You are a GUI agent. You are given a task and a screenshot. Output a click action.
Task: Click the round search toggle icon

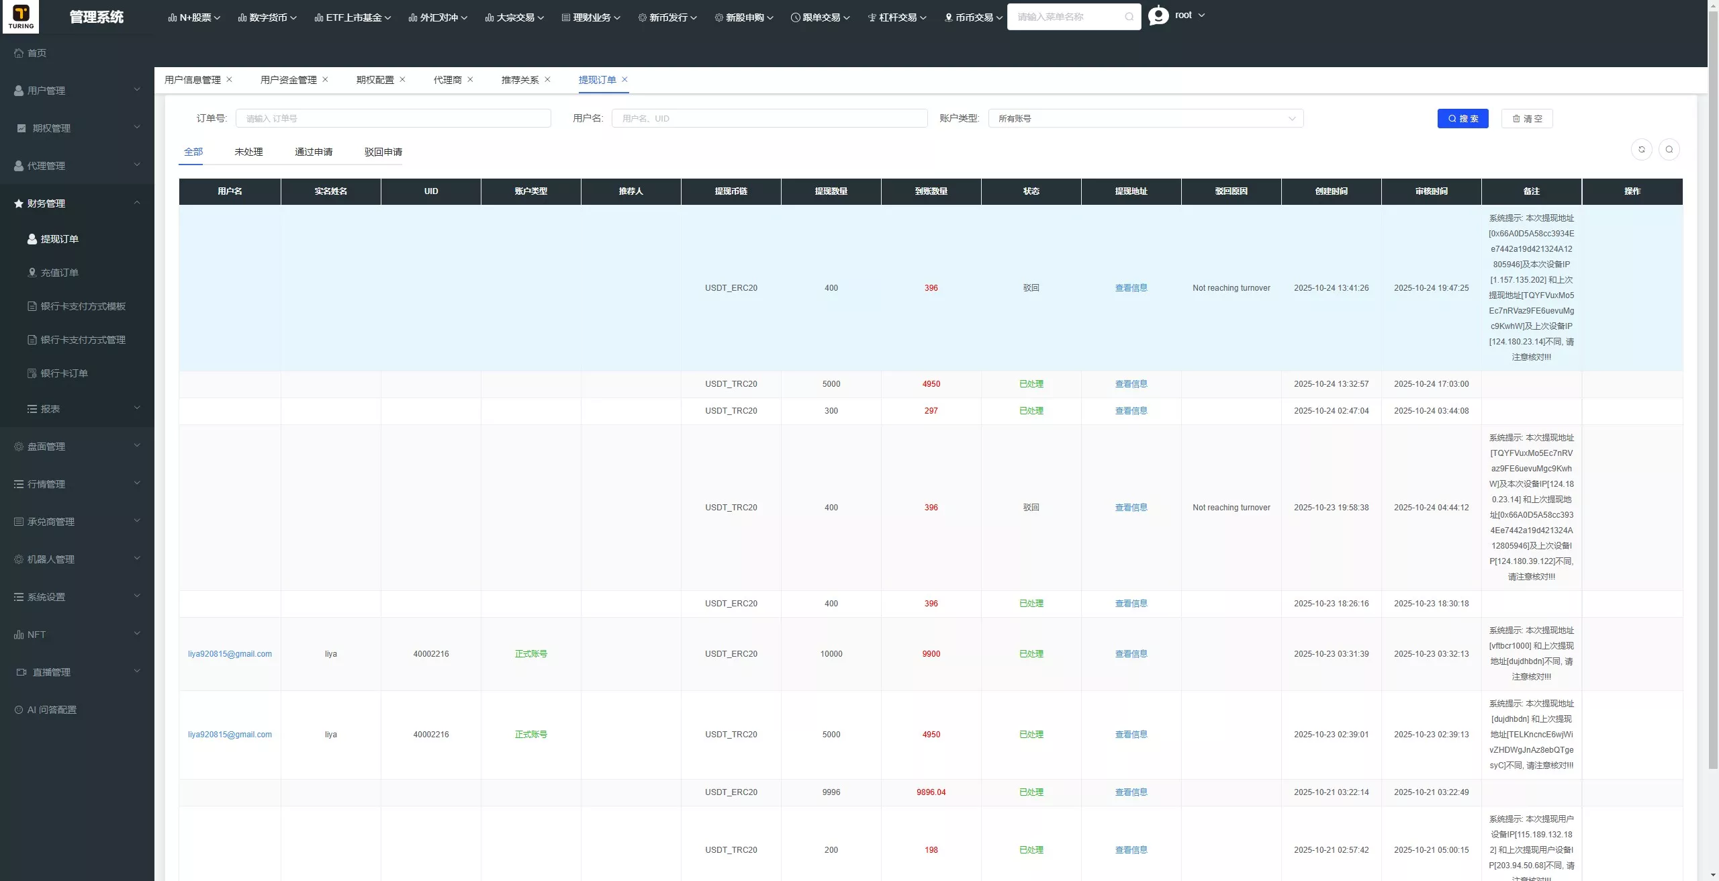(1669, 150)
